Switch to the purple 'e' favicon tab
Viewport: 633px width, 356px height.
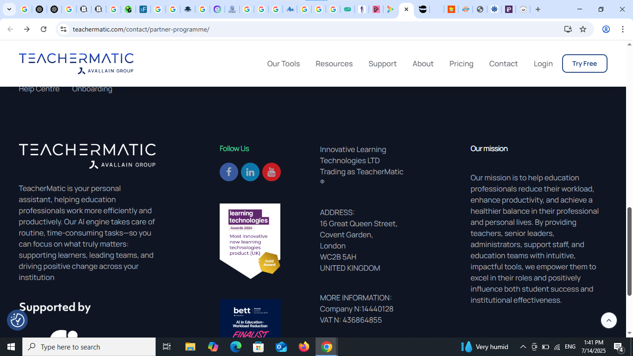coord(217,9)
